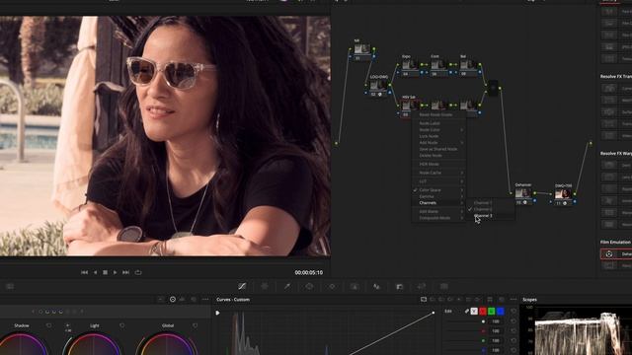Click leftmost icon in the palette toolbar
632x355 pixels.
pyautogui.click(x=10, y=286)
